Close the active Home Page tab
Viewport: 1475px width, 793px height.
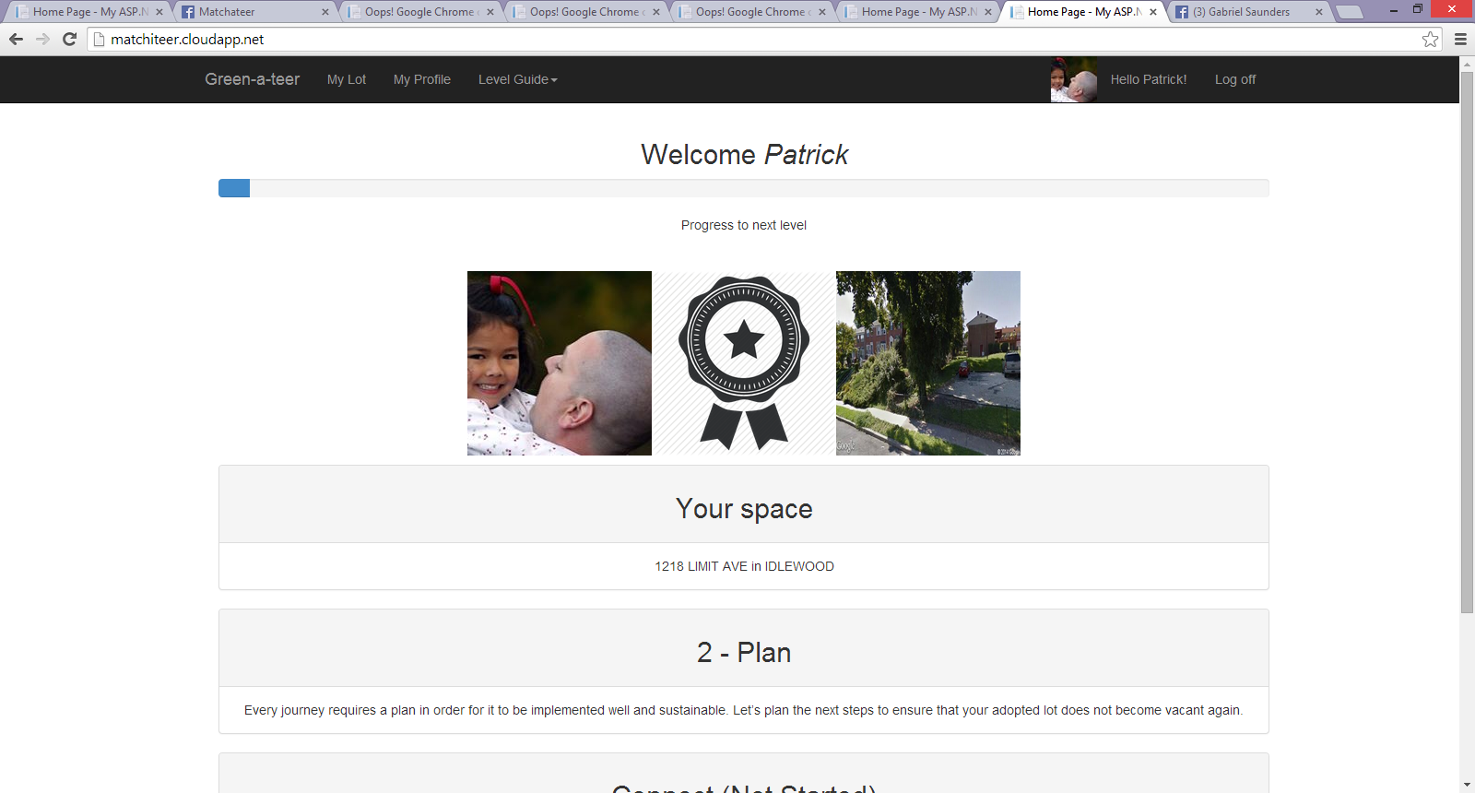click(1153, 12)
